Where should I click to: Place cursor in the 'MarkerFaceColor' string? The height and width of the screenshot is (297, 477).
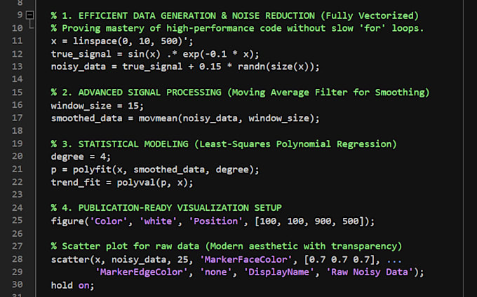pyautogui.click(x=246, y=259)
